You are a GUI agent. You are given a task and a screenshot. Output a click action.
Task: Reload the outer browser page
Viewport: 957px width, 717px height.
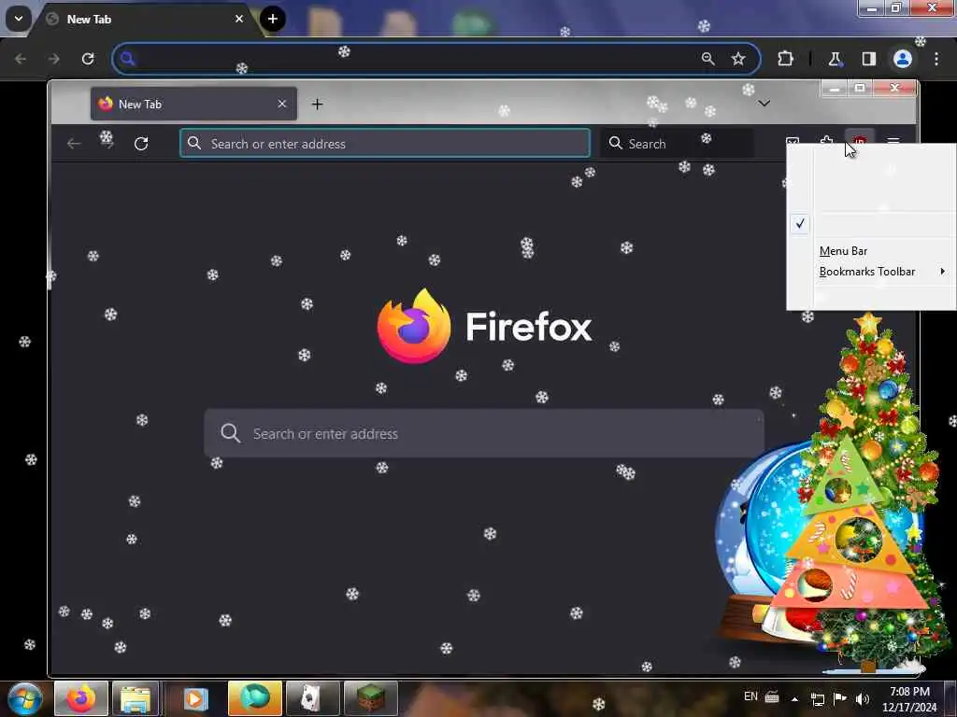[x=88, y=59]
